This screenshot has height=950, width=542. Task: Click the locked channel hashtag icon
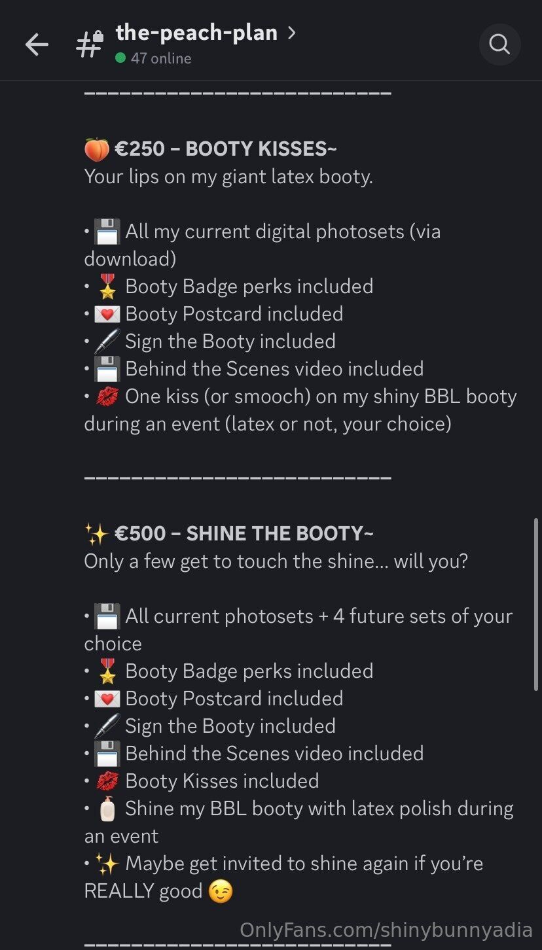[x=89, y=44]
